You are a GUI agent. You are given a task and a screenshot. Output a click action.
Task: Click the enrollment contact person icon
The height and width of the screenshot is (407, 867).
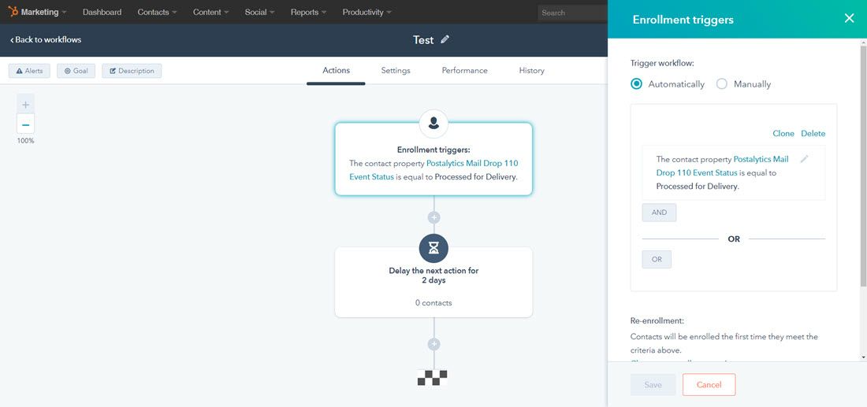click(433, 123)
